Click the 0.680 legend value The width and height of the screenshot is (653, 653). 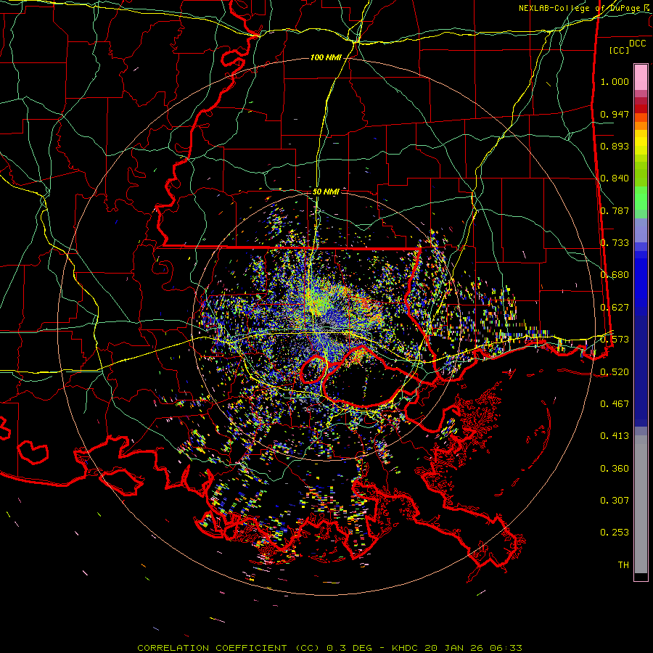tap(615, 275)
